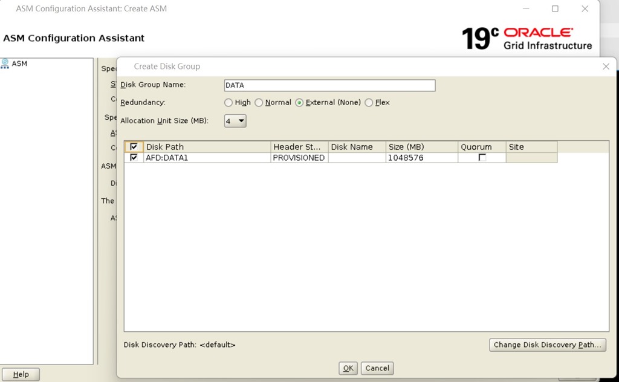Sort by Disk Name column header
Viewport: 619px width, 382px height.
click(x=357, y=147)
